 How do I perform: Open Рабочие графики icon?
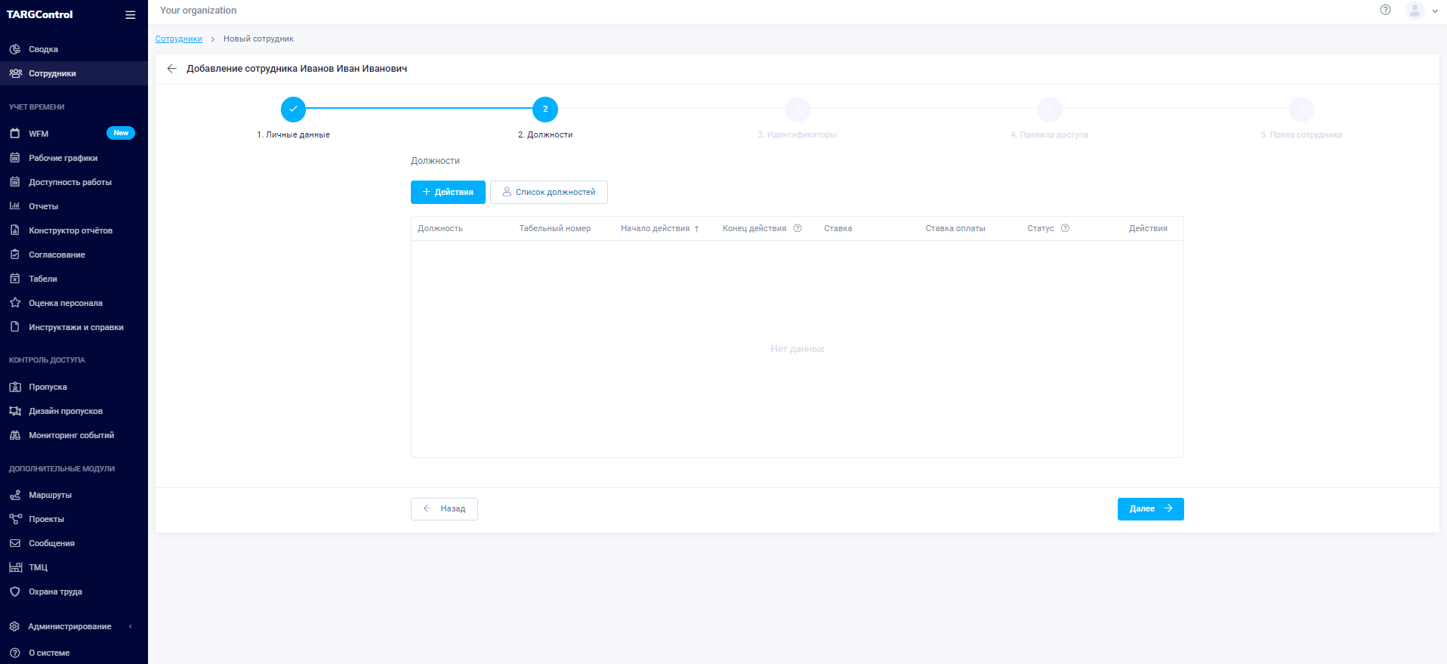(x=15, y=158)
